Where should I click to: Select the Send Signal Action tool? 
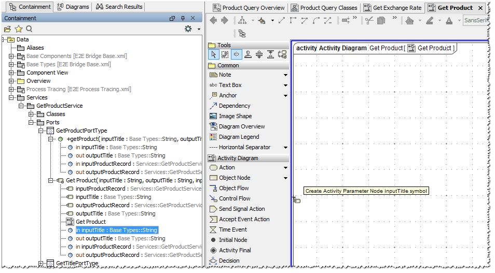241,209
